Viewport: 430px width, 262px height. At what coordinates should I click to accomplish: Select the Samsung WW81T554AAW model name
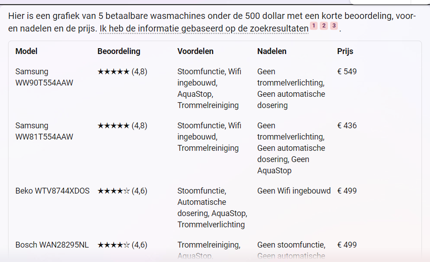point(44,131)
